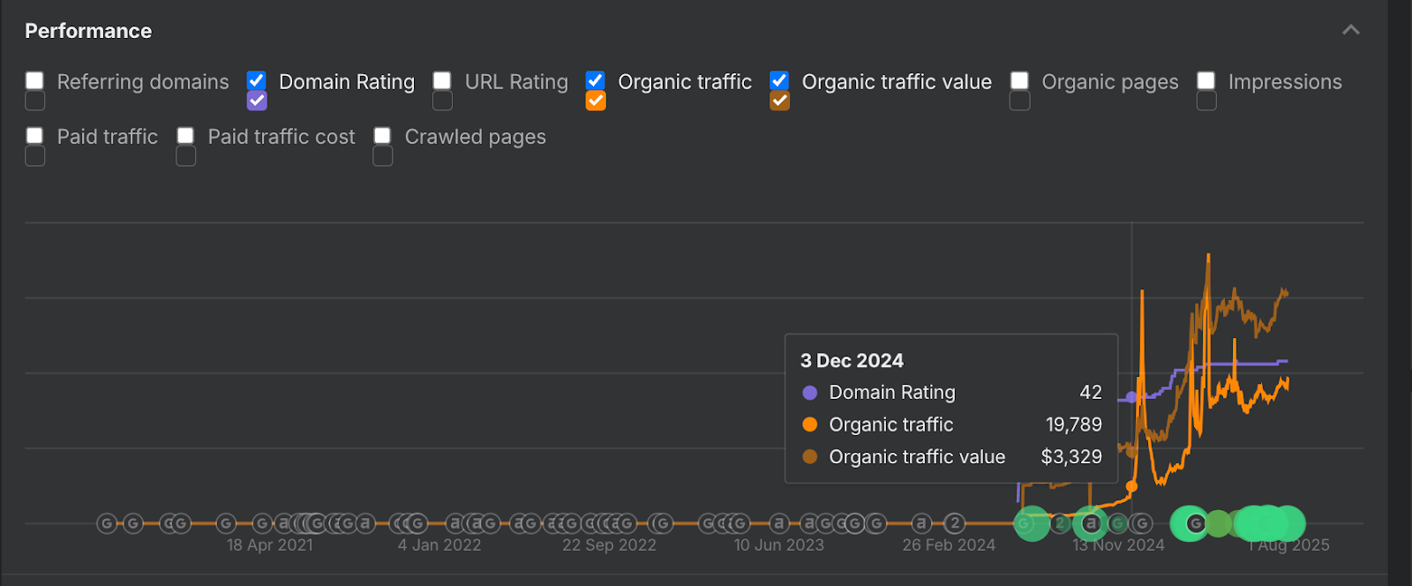Screen dimensions: 1412x586
Task: Select the Crawled pages checkbox
Action: 382,136
